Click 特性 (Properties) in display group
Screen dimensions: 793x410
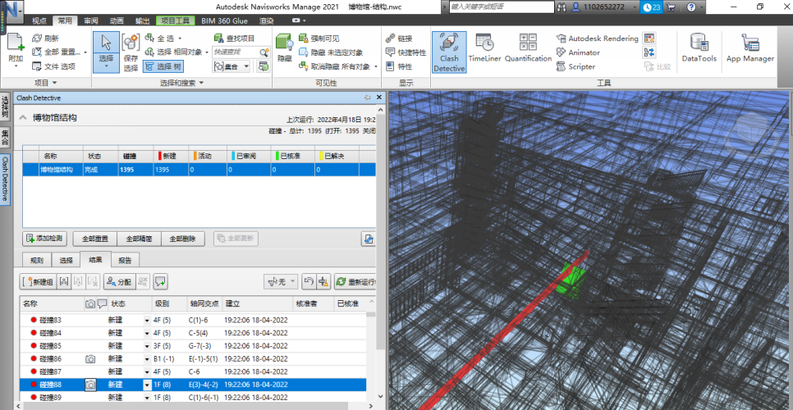pyautogui.click(x=399, y=66)
